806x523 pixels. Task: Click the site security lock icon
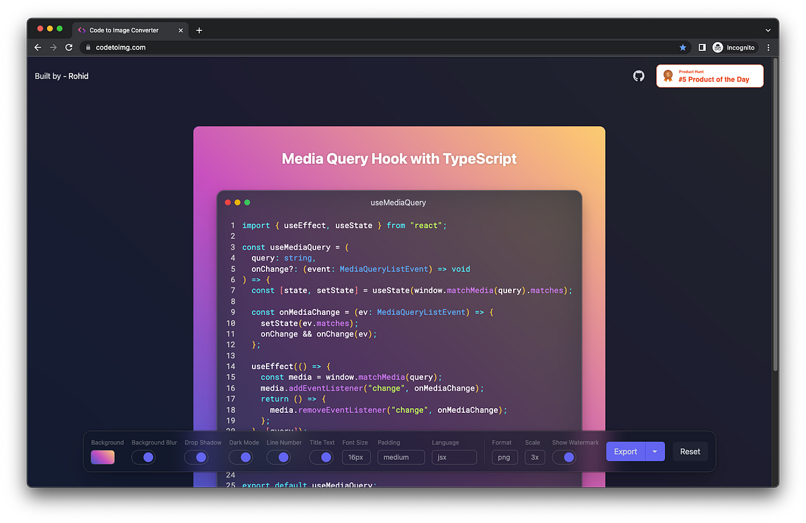[88, 48]
